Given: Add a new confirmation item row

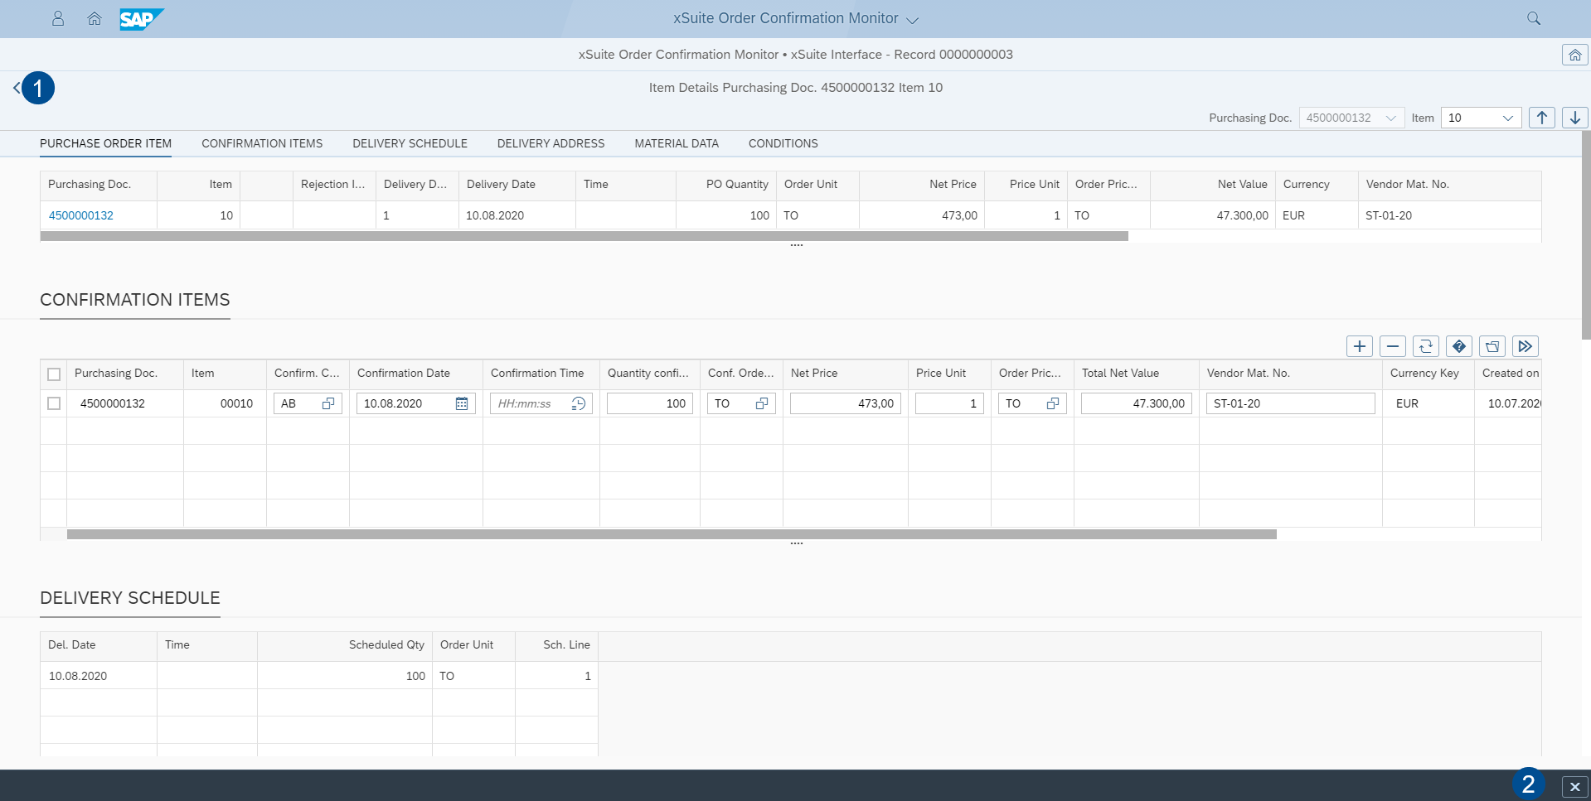Looking at the screenshot, I should (x=1359, y=346).
